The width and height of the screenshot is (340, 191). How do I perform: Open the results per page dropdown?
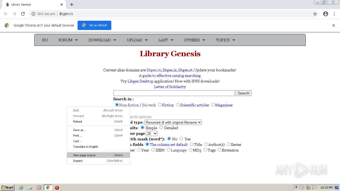(152, 133)
